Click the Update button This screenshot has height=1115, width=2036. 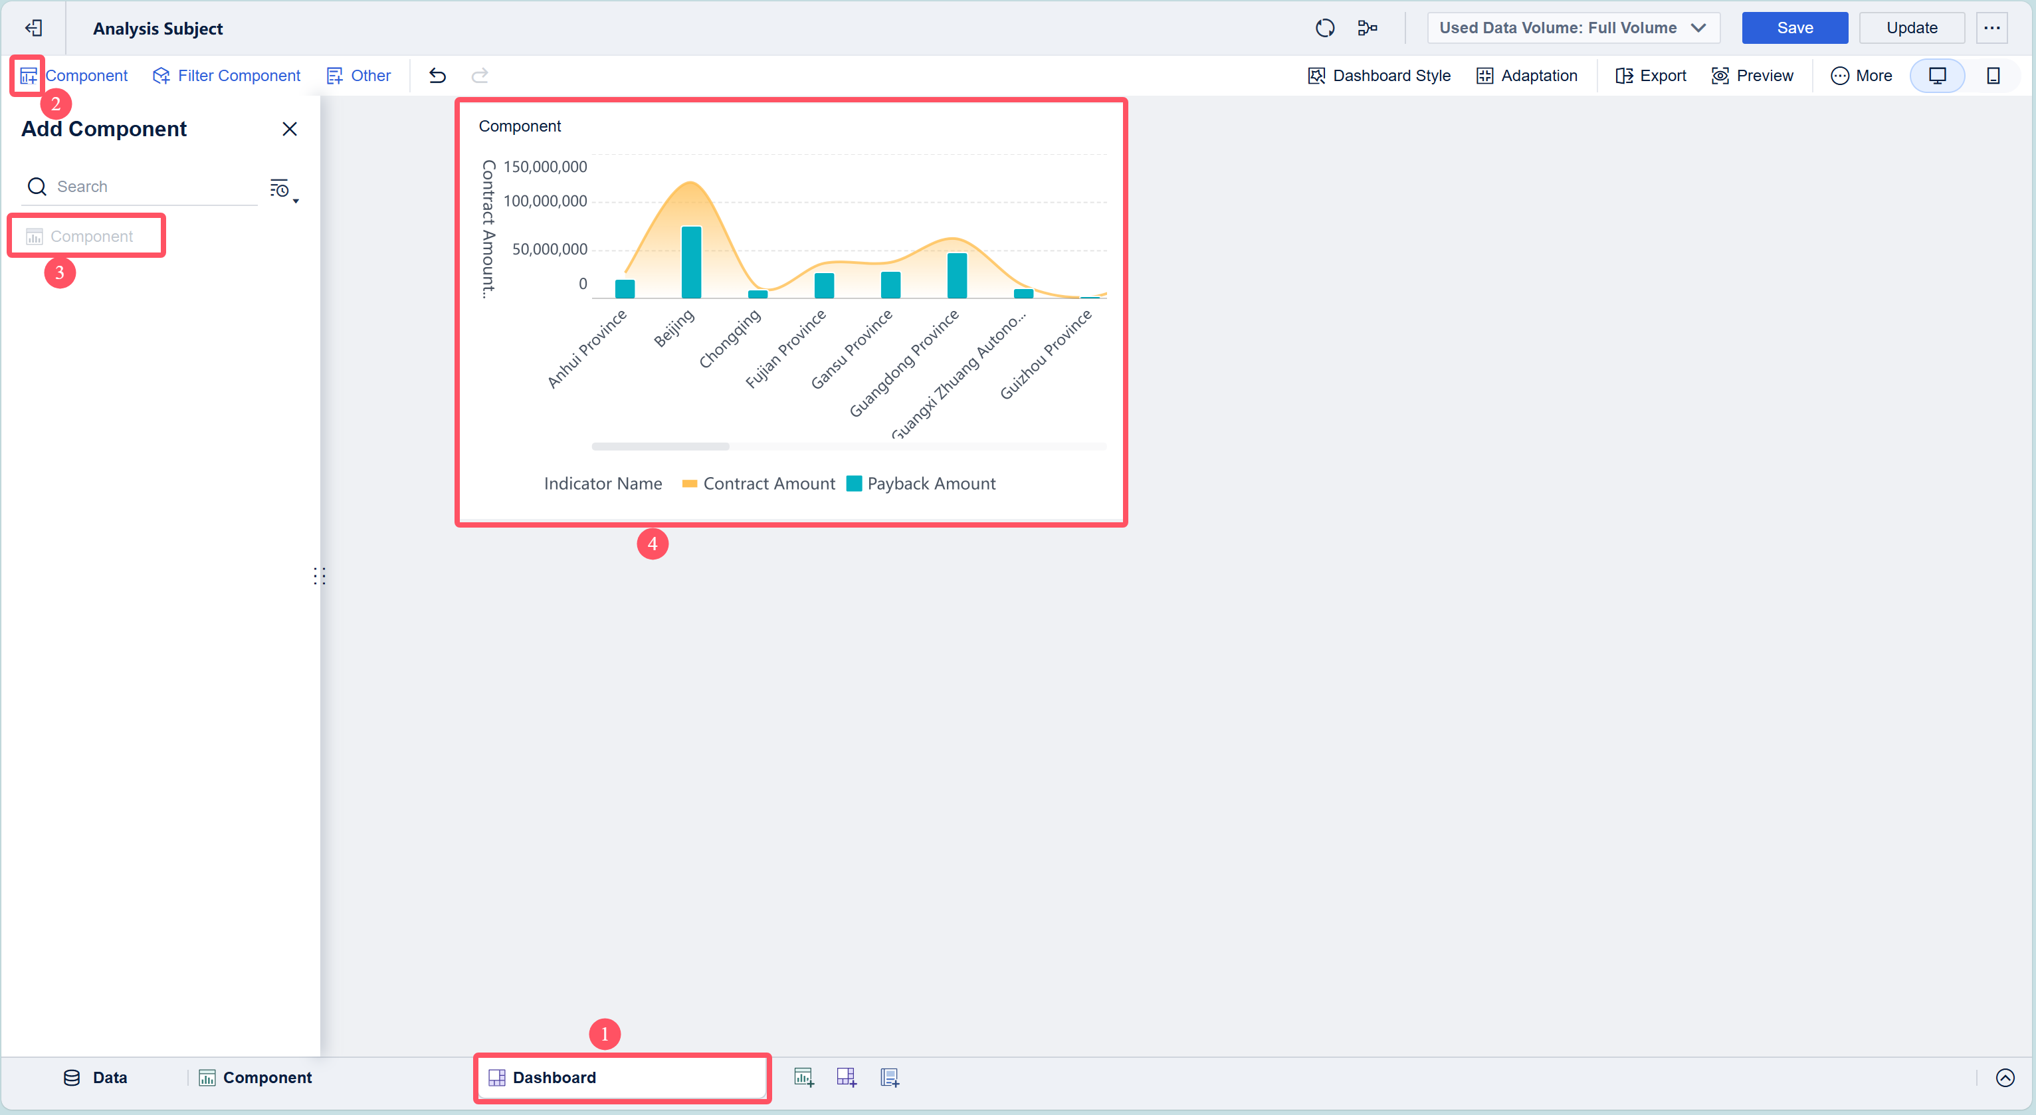click(1911, 29)
